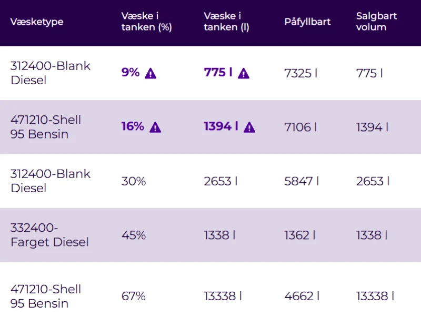Click warning icon beside 1394 l
This screenshot has width=421, height=316.
249,127
